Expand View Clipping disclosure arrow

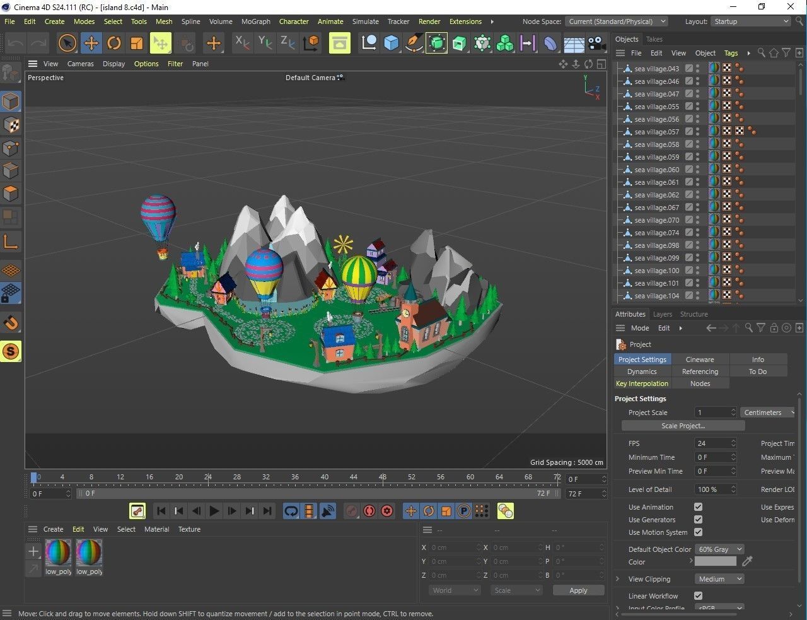point(618,579)
